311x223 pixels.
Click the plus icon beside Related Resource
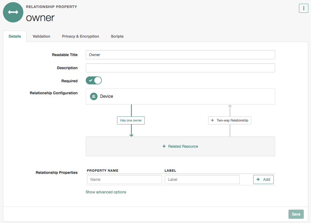tap(164, 146)
